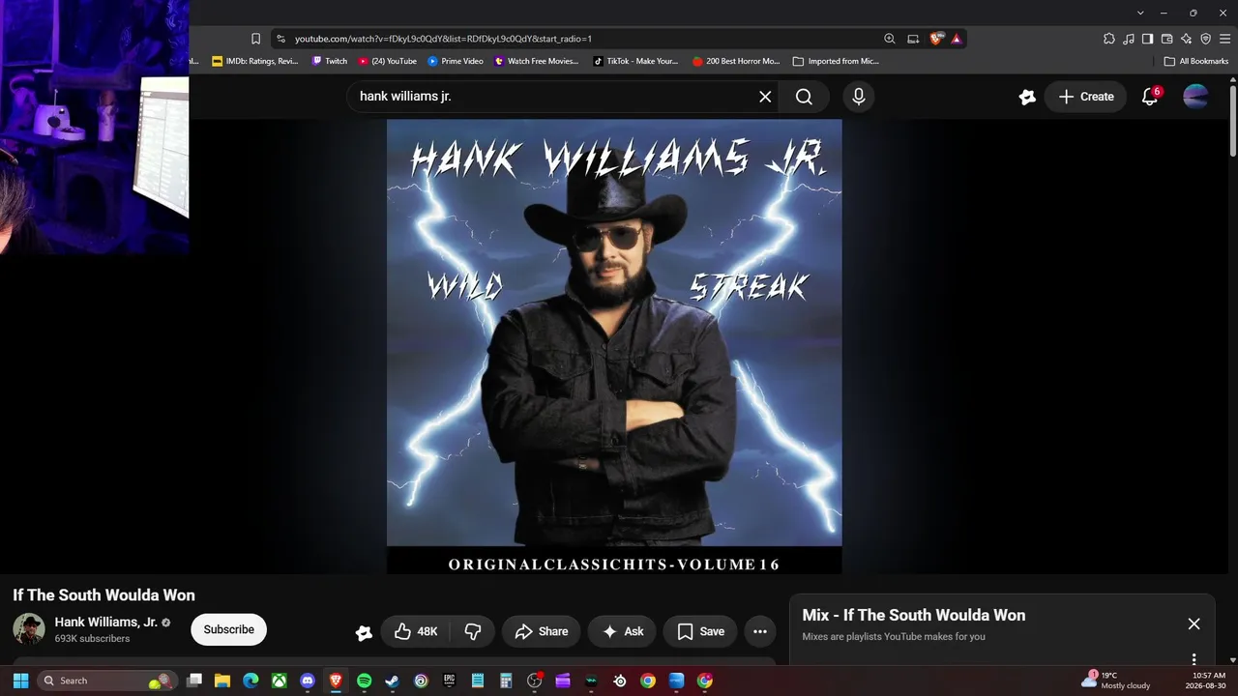1238x696 pixels.
Task: Clear the YouTube search box text
Action: point(765,97)
